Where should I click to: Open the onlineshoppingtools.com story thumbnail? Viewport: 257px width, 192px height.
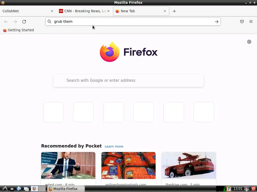(128, 165)
